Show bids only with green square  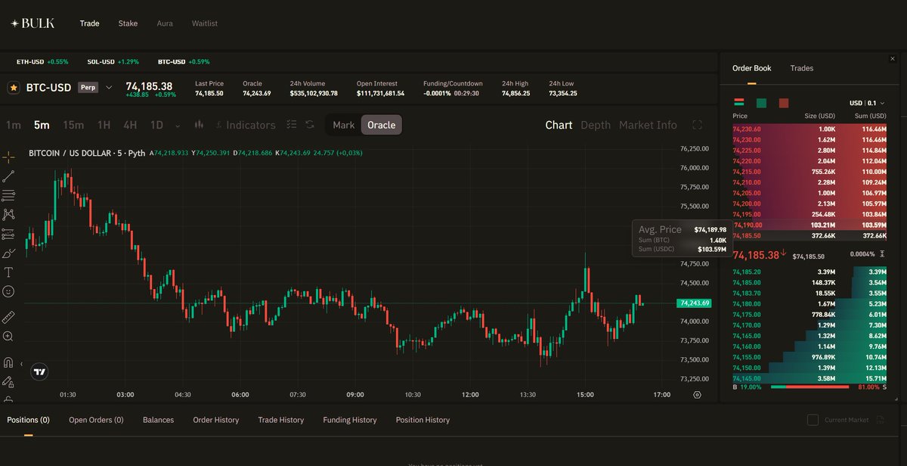[x=761, y=103]
